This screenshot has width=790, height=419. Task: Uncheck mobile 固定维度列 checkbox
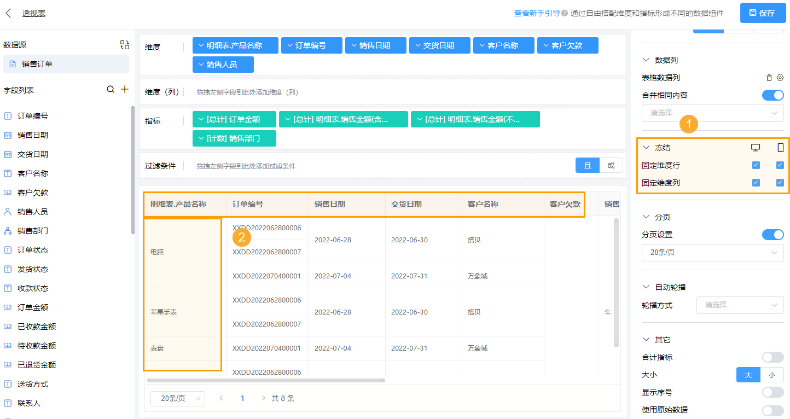(780, 183)
